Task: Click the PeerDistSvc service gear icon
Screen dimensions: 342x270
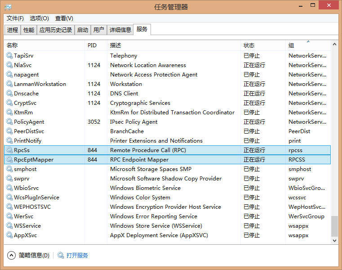Action: click(x=9, y=131)
